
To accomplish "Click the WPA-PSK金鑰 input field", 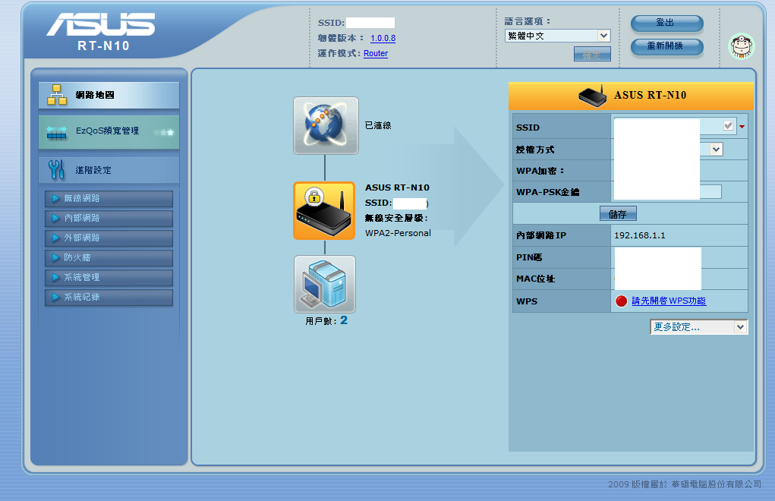I will coord(667,192).
